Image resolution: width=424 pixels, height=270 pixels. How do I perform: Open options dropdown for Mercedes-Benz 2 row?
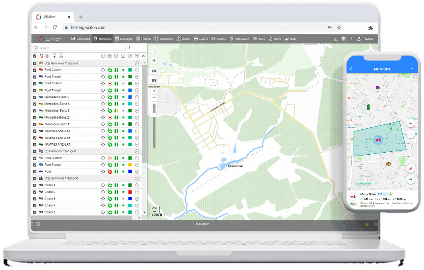click(137, 117)
